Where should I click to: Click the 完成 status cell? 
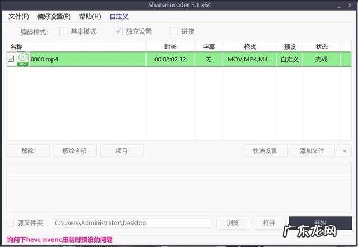[x=322, y=59]
